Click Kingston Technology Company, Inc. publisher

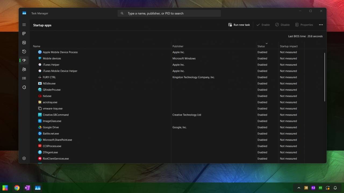pos(193,77)
